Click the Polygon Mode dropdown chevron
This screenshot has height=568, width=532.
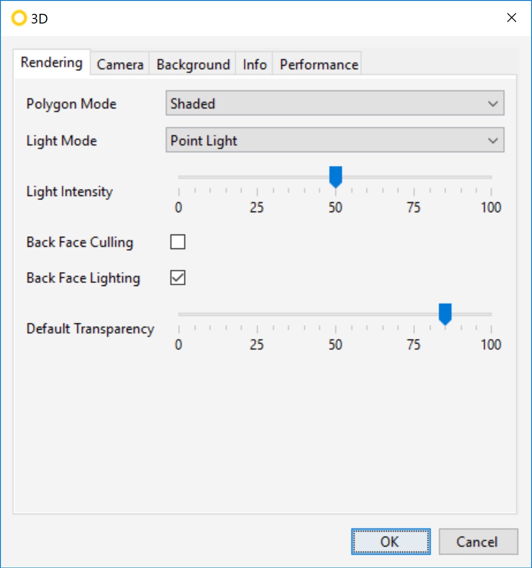[492, 103]
